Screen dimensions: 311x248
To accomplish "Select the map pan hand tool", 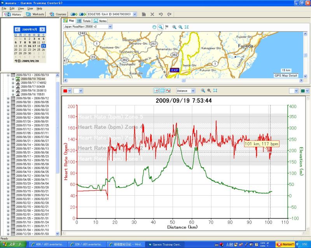I will click(154, 27).
